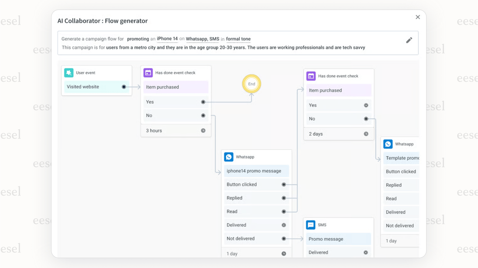The width and height of the screenshot is (478, 268).
Task: Select the No branch connector on second check
Action: pos(366,119)
